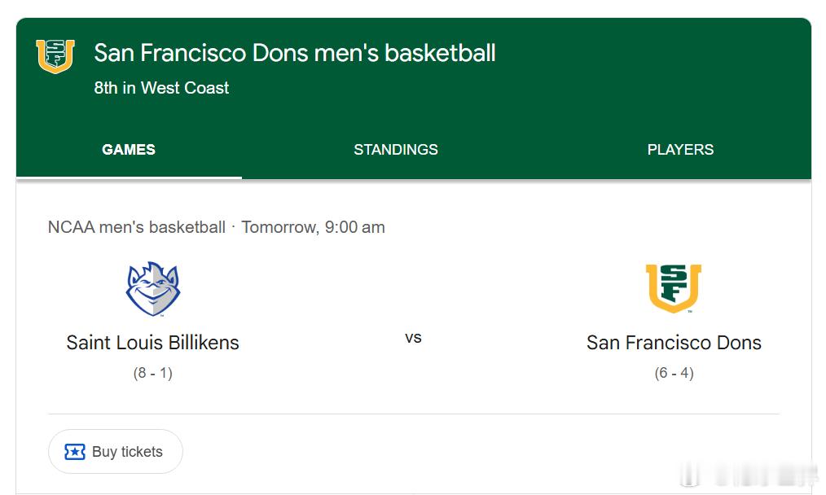Click the SF Dons logo in the green header
The height and width of the screenshot is (495, 826).
[x=55, y=55]
